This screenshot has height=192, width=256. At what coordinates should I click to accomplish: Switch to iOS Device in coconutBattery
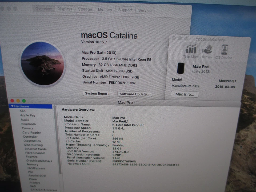(x=224, y=51)
